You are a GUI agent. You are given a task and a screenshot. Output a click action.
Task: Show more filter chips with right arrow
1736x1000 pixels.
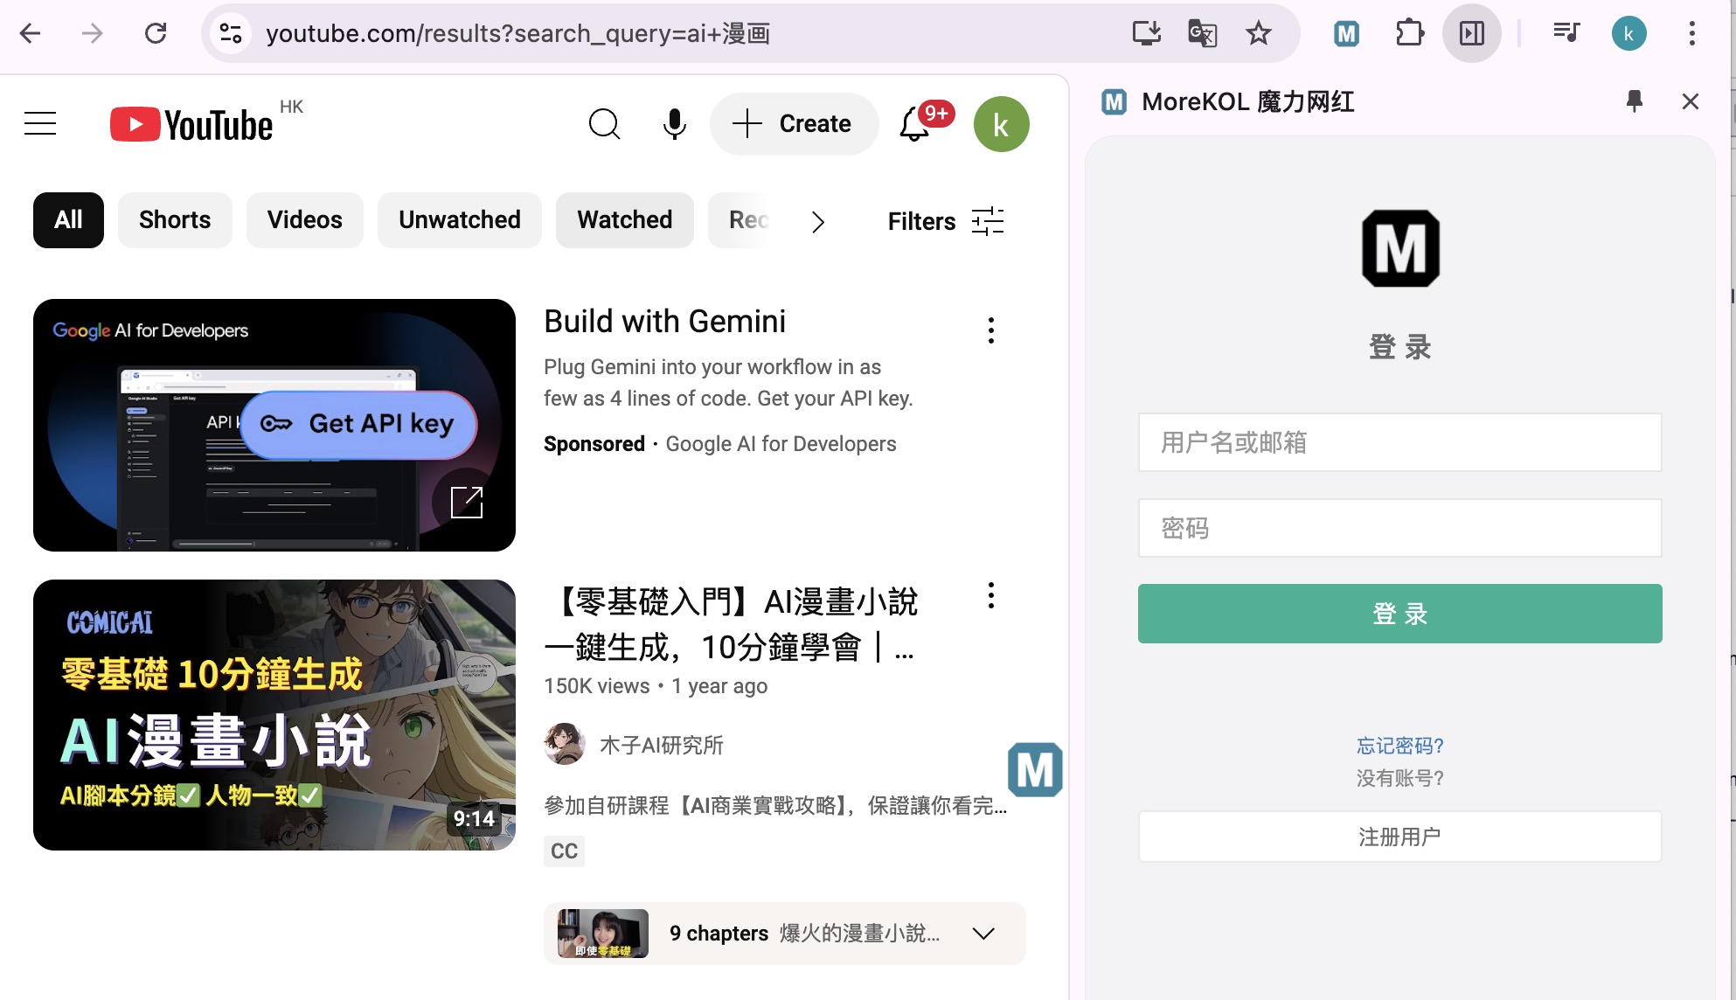[817, 222]
